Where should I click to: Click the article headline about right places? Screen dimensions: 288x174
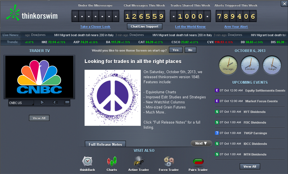click(133, 61)
